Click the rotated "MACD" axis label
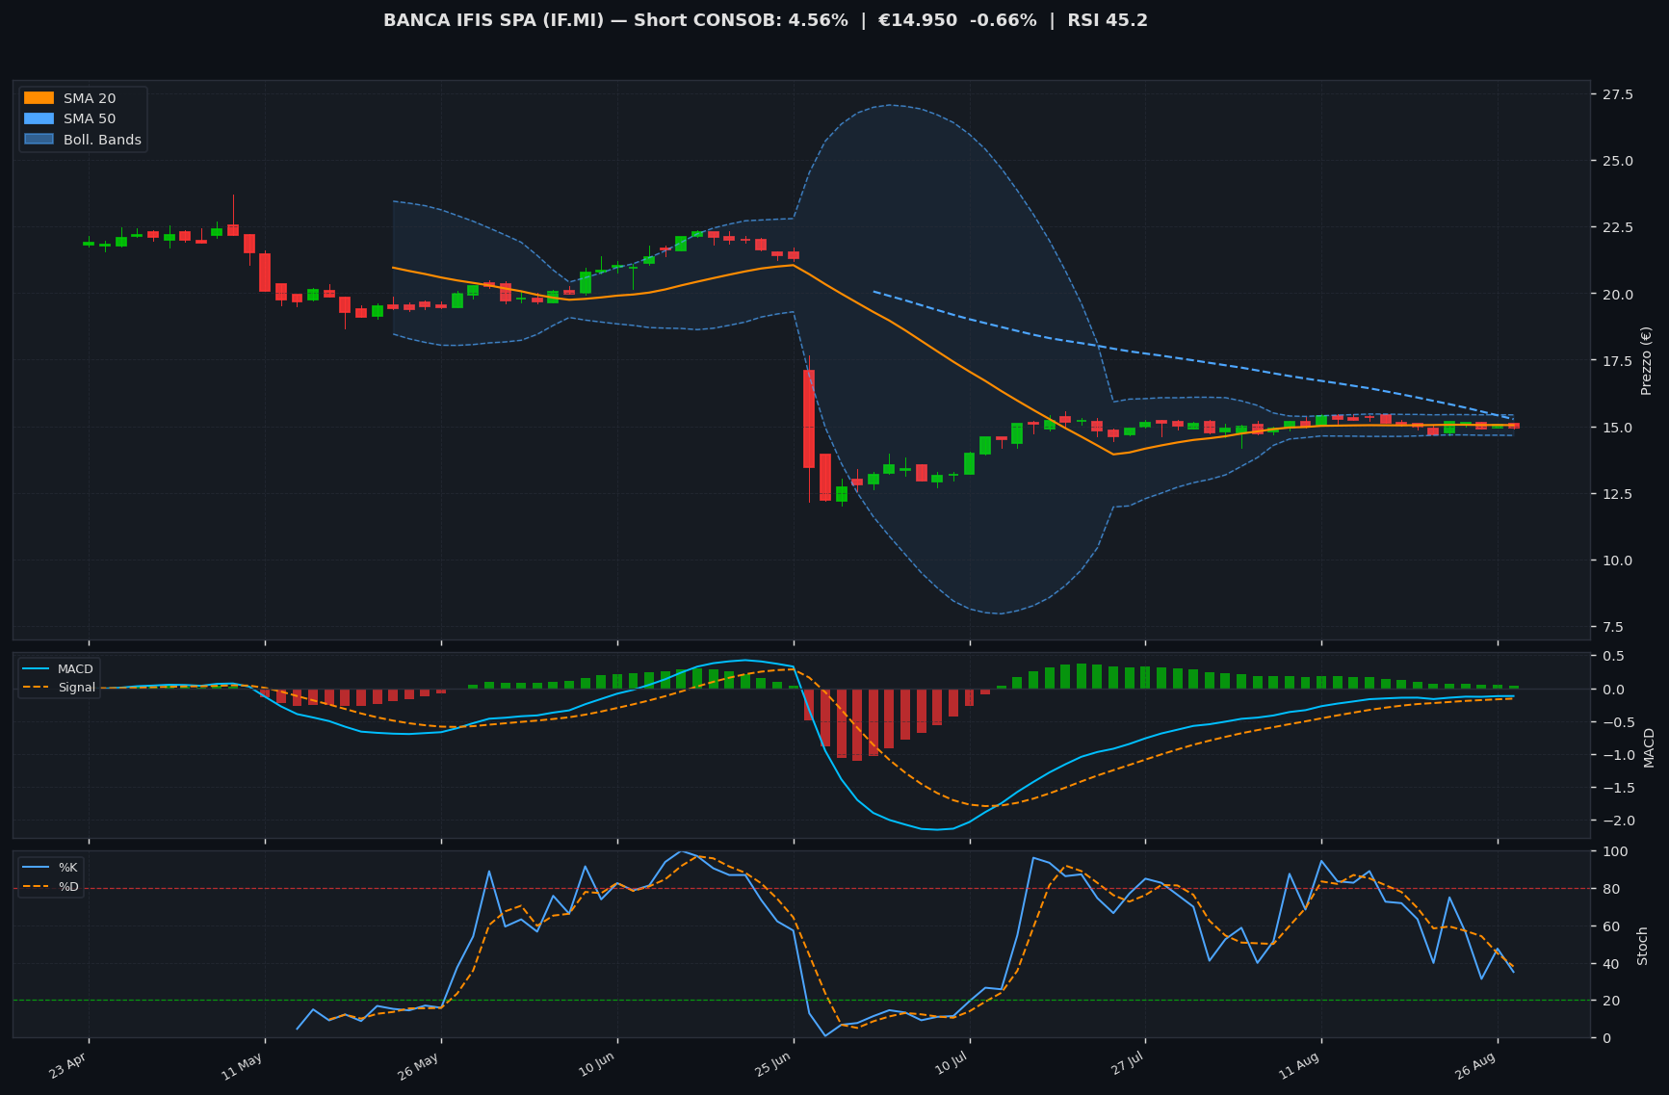1669x1095 pixels. [1648, 747]
